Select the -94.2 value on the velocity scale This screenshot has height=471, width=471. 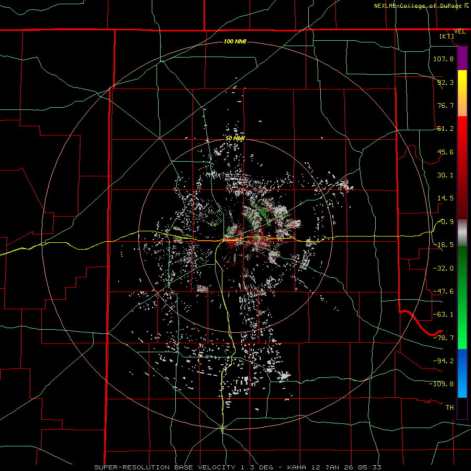tap(443, 361)
